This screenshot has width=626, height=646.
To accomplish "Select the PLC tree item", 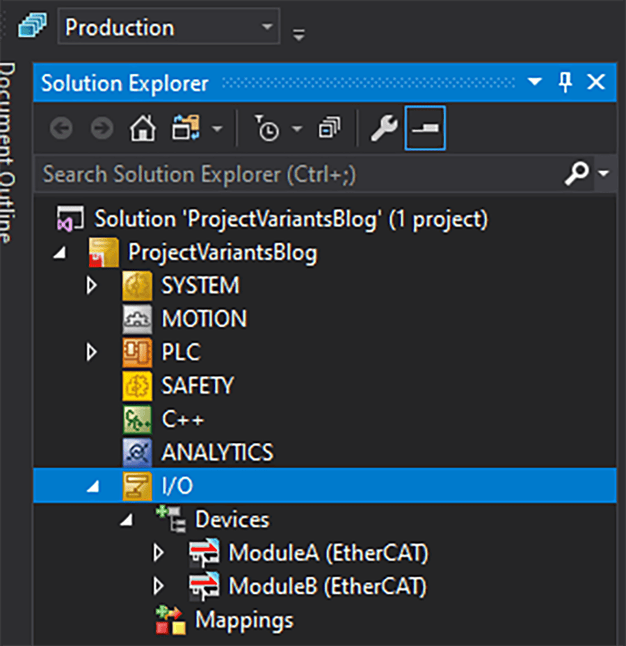I will coord(181,353).
